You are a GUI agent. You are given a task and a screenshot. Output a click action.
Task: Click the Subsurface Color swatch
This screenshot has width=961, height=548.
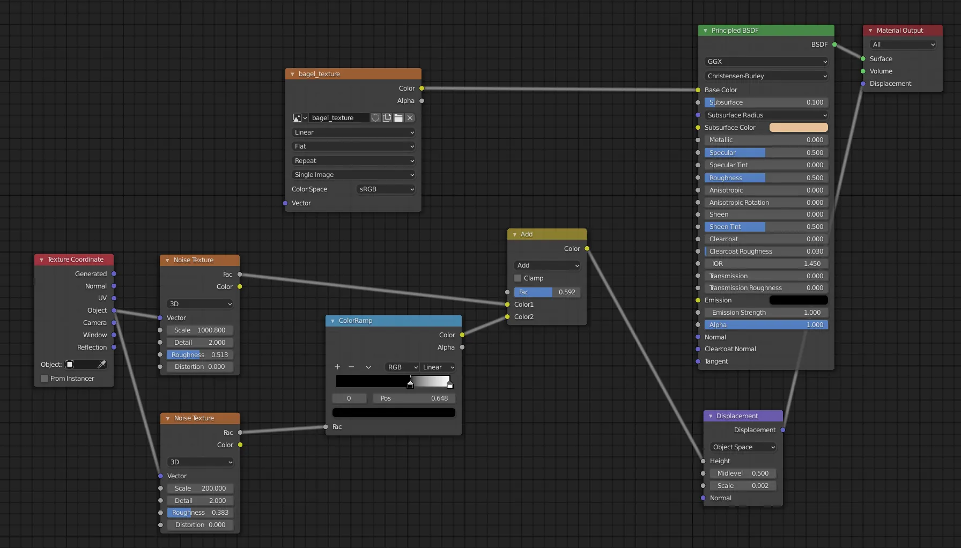click(798, 128)
